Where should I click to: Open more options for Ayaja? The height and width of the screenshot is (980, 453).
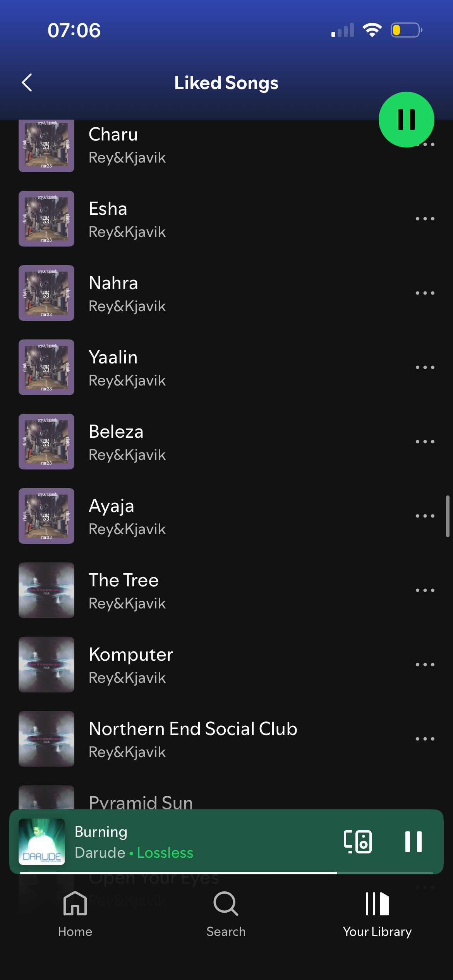425,516
